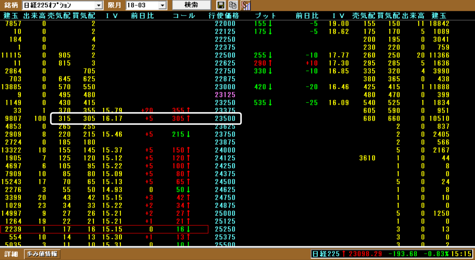
Task: Select strike price 22500
Action: [x=225, y=55]
